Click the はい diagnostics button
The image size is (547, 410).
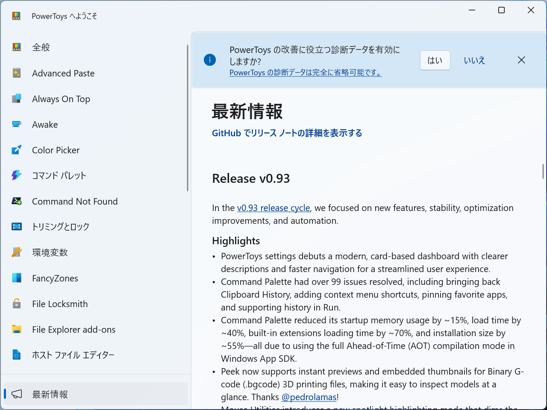(435, 60)
